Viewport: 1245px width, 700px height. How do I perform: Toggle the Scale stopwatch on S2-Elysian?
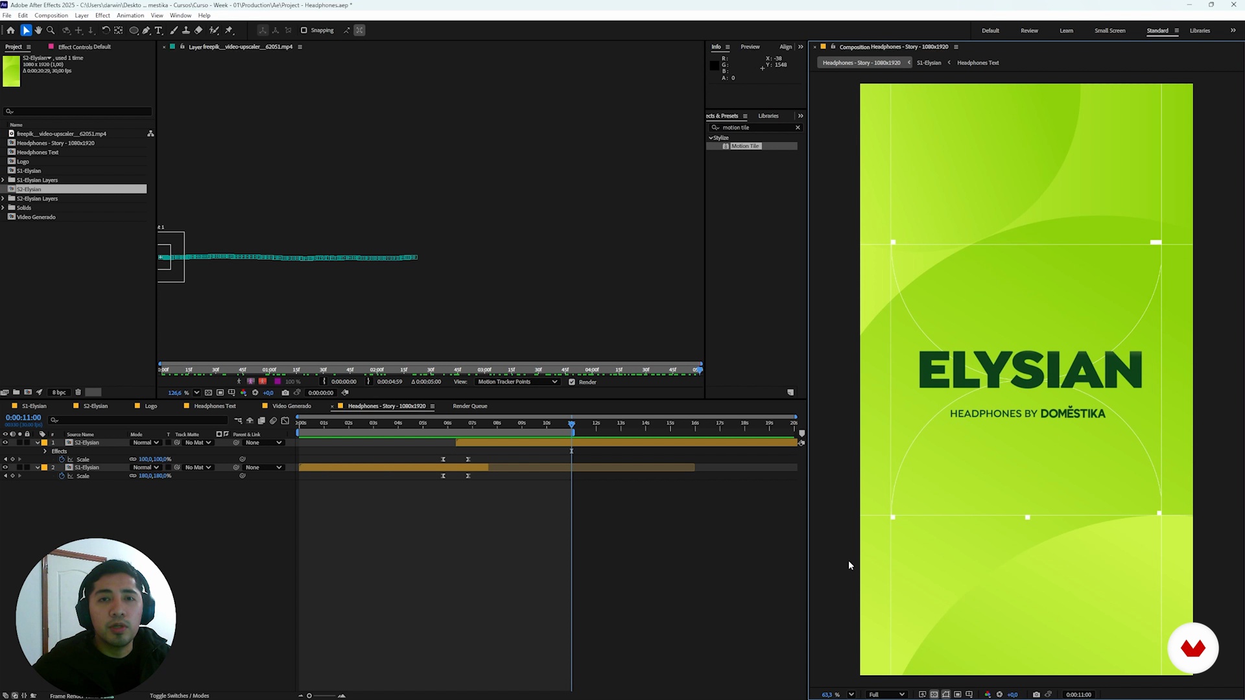click(x=62, y=459)
